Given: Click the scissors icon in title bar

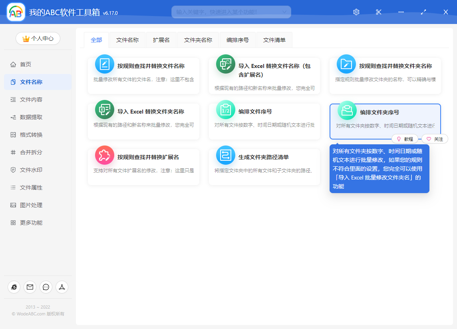Looking at the screenshot, I should [378, 12].
